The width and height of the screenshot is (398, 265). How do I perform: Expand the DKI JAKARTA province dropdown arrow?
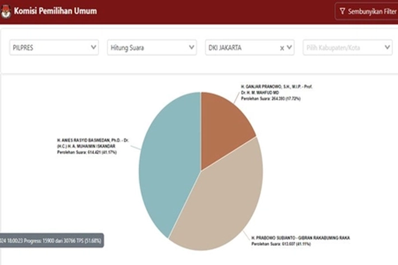[x=289, y=48]
